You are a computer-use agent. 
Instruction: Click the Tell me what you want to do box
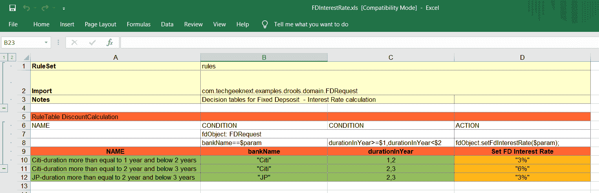point(311,24)
